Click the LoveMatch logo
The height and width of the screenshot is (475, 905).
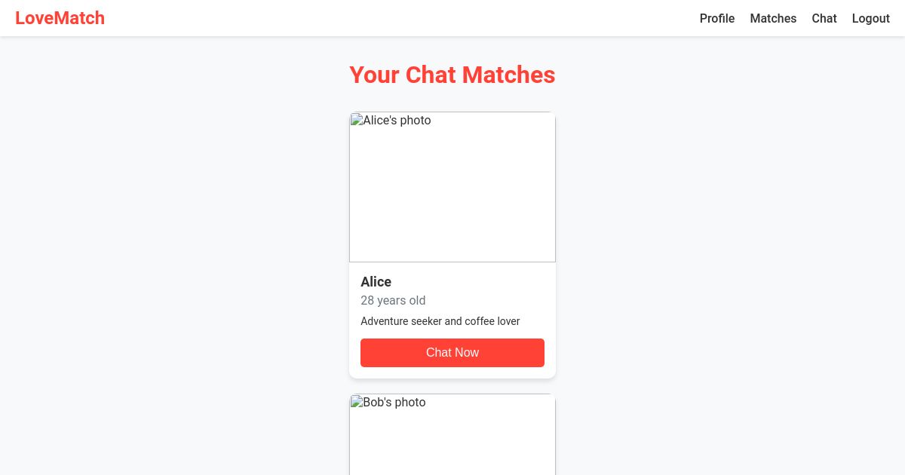(60, 18)
